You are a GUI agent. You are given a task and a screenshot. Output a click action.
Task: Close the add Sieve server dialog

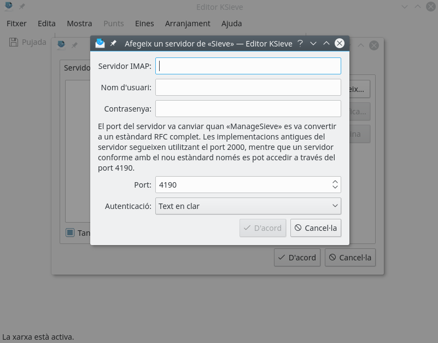(x=340, y=43)
